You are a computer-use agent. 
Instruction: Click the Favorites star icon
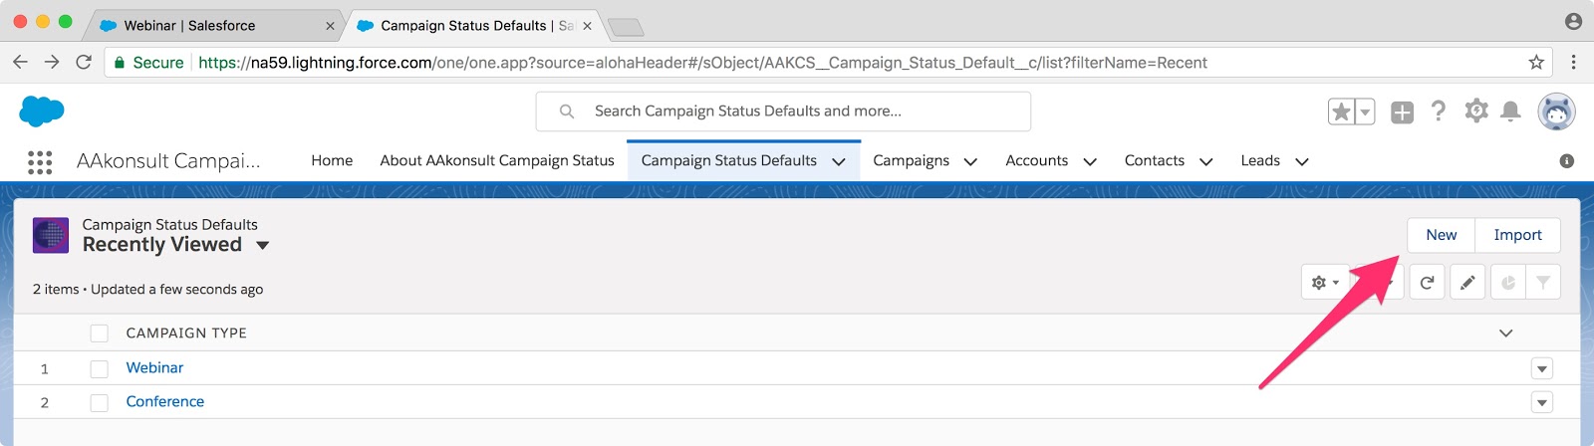click(1341, 112)
